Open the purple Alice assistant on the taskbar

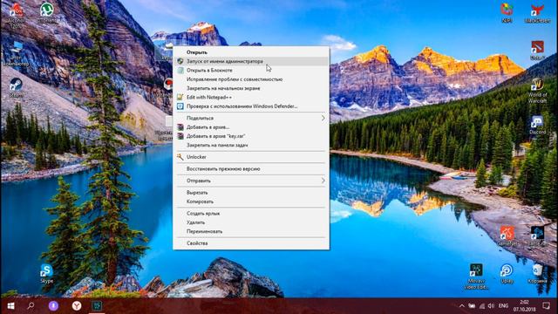coord(53,306)
